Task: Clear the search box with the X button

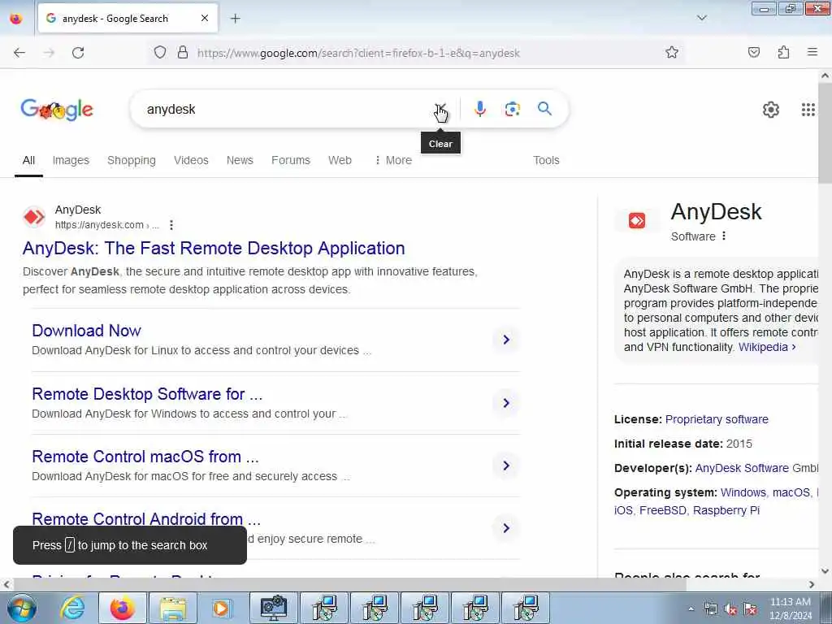Action: tap(440, 109)
